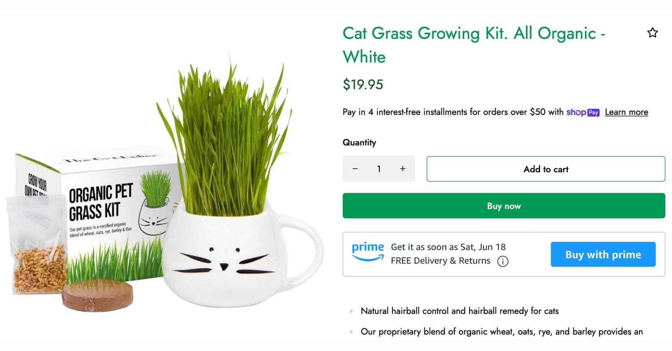Decrease quantity with the minus button

pos(355,169)
